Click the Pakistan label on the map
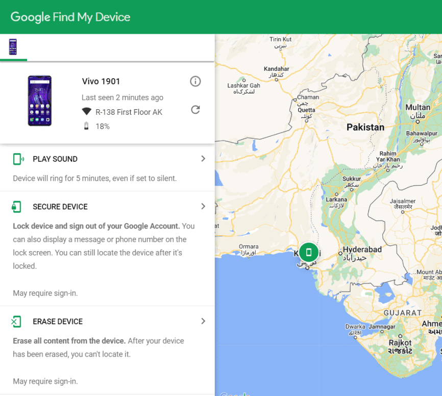The width and height of the screenshot is (442, 396). pos(365,127)
